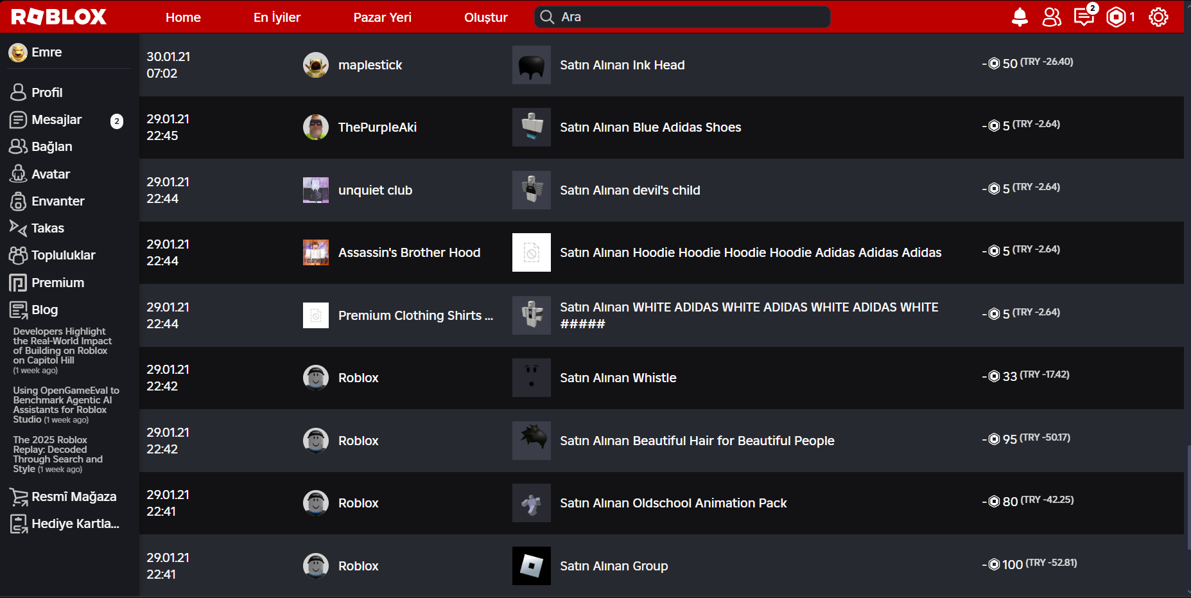1191x598 pixels.
Task: Click unquiet club's group icon
Action: click(x=316, y=190)
